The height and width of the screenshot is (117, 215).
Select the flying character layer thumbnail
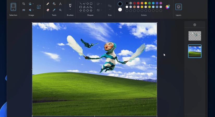point(195,36)
